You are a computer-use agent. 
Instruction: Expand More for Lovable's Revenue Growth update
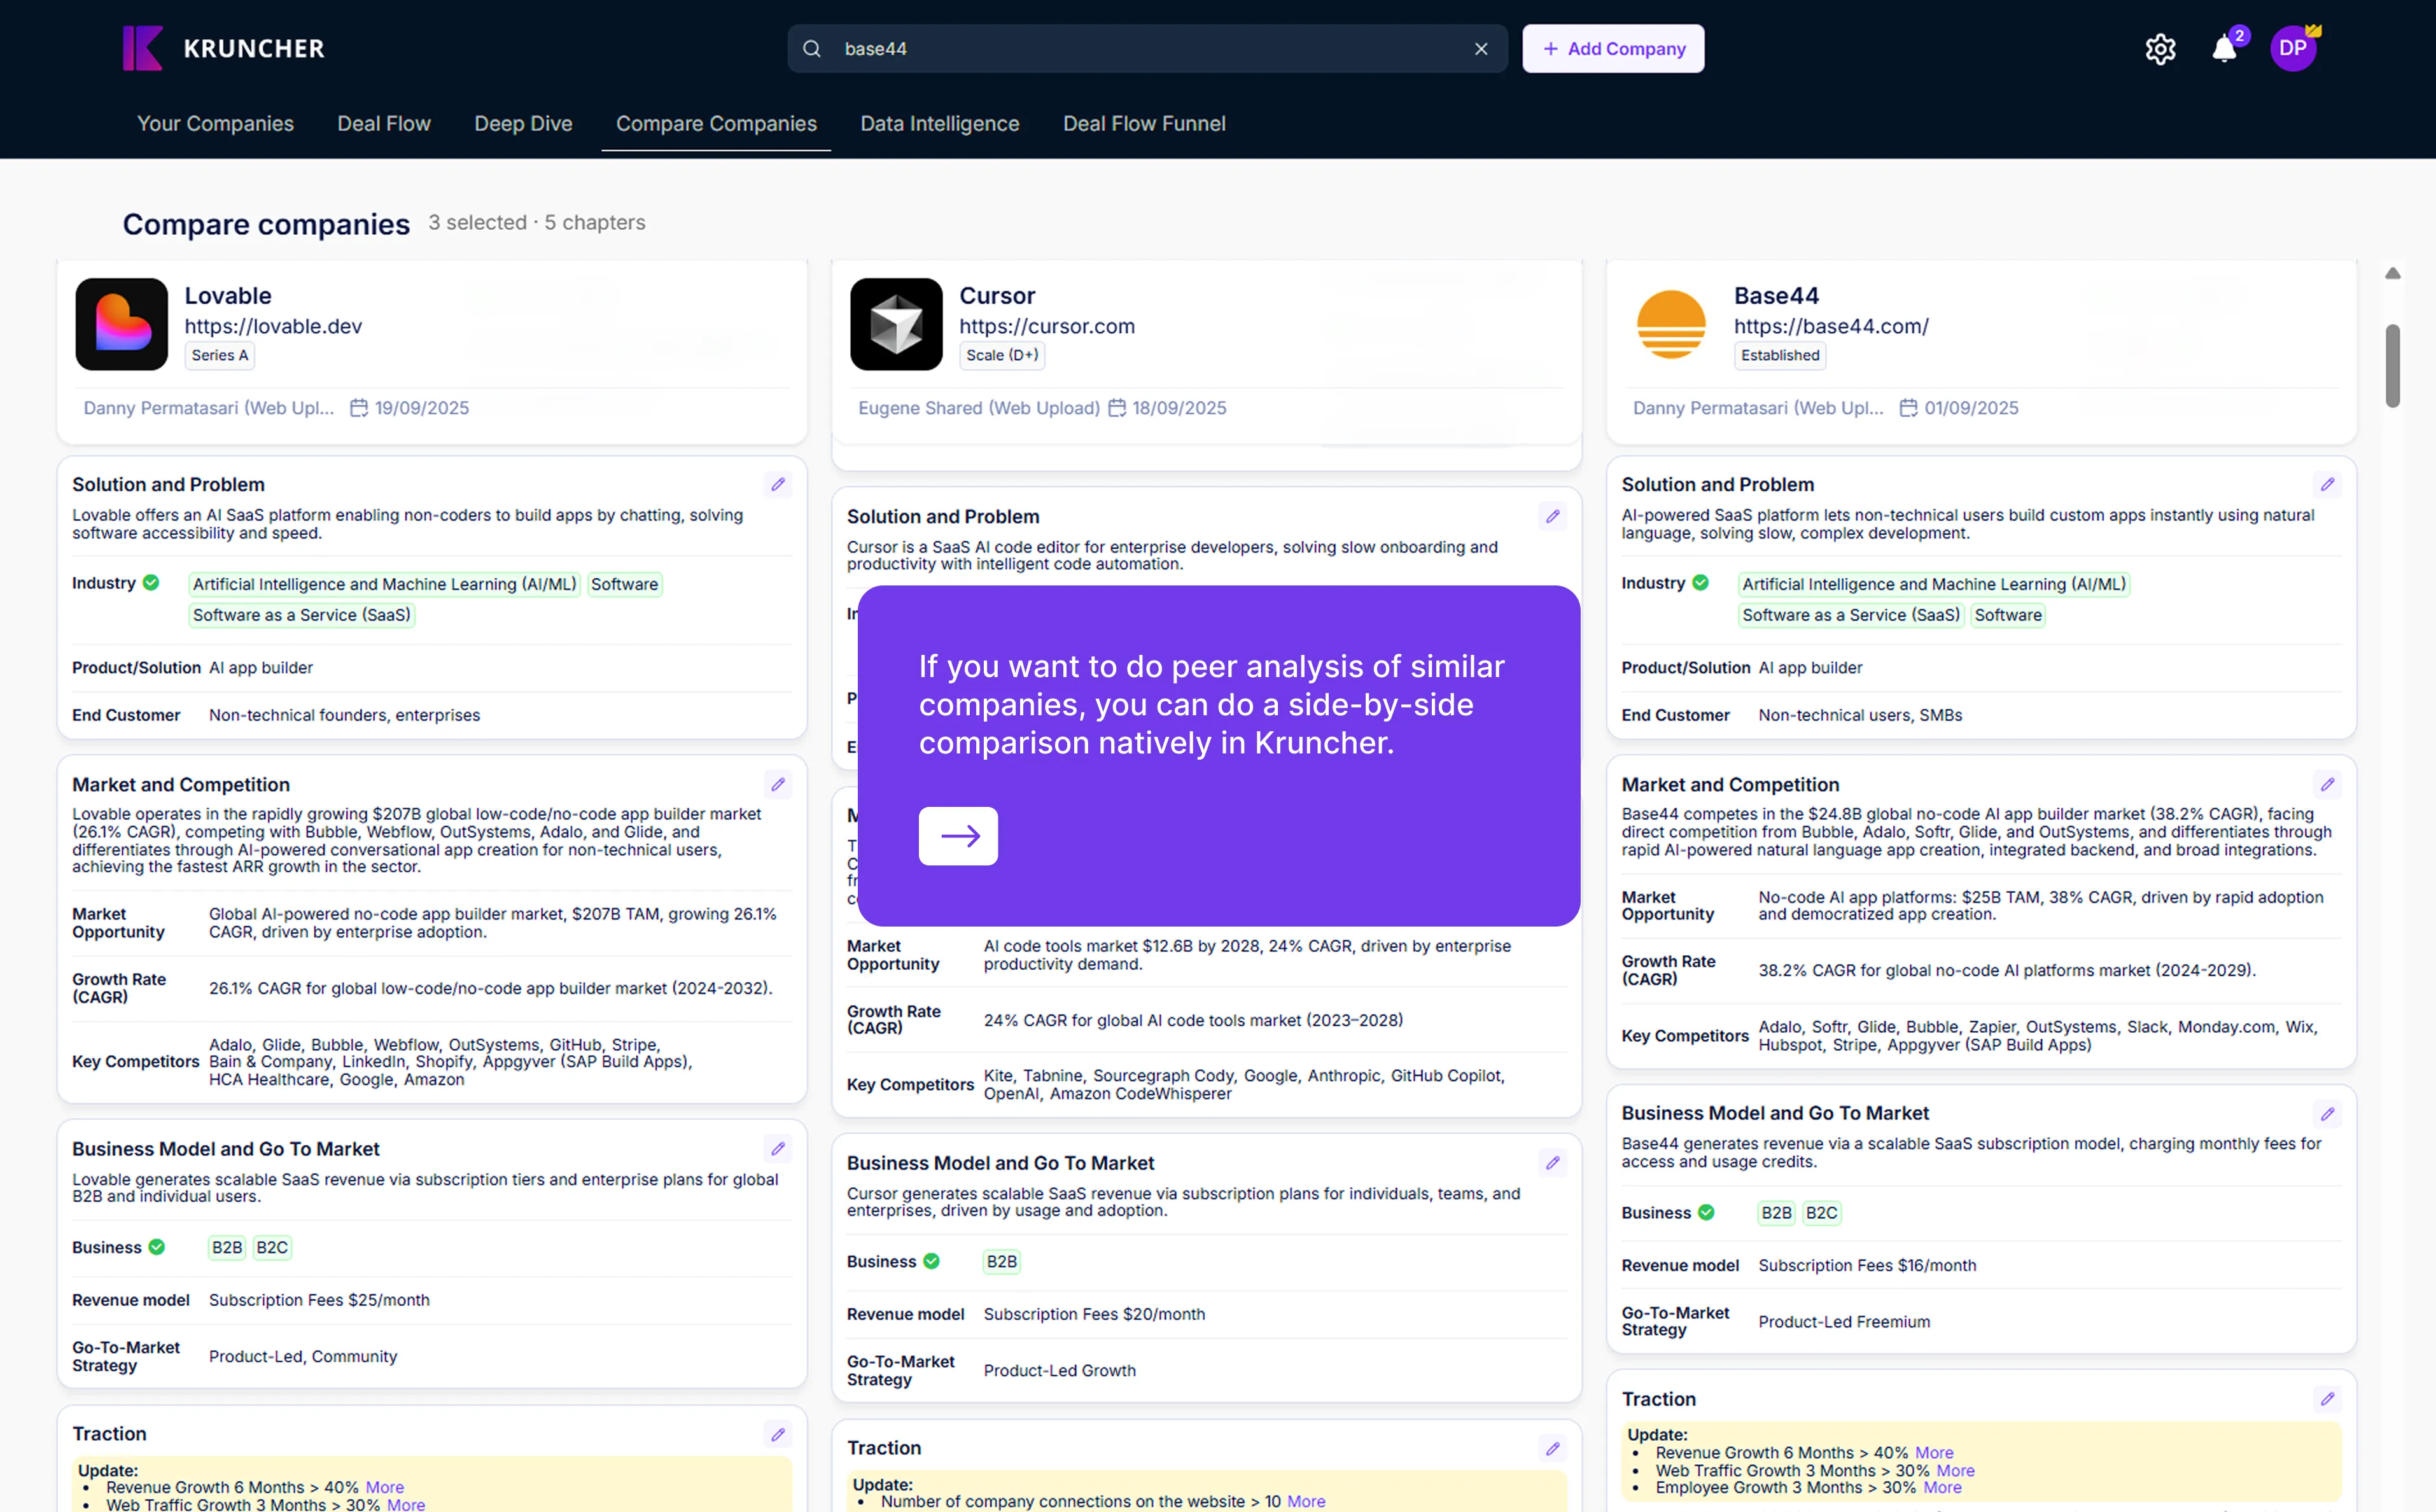click(x=385, y=1487)
